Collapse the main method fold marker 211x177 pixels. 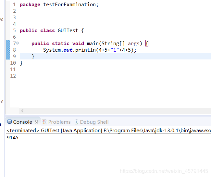pos(18,43)
